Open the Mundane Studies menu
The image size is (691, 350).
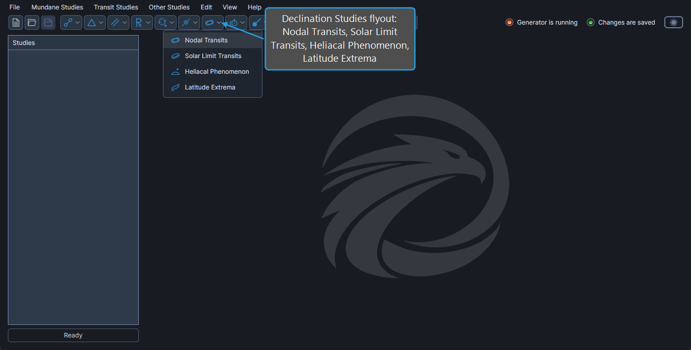pos(57,7)
